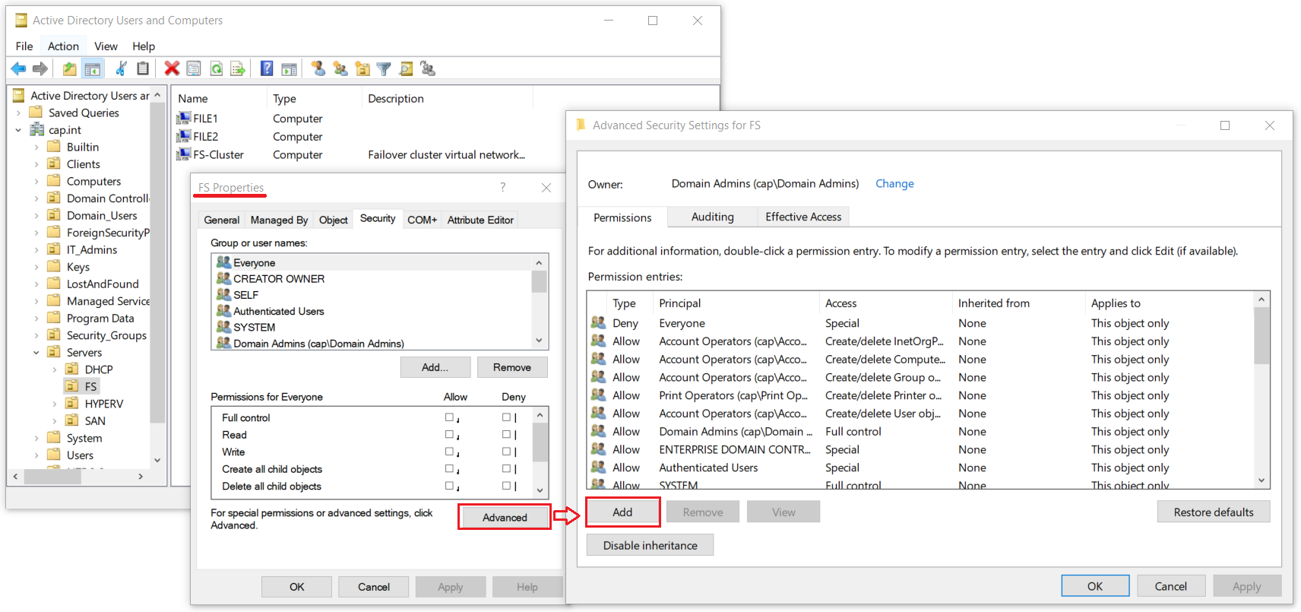The width and height of the screenshot is (1301, 612).
Task: Click the Filter funnel toolbar icon
Action: click(384, 69)
